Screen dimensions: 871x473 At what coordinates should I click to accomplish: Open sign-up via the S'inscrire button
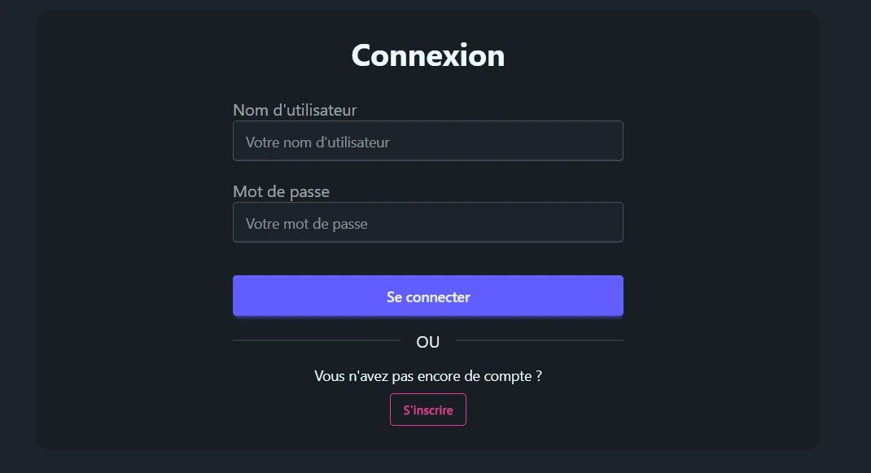428,410
